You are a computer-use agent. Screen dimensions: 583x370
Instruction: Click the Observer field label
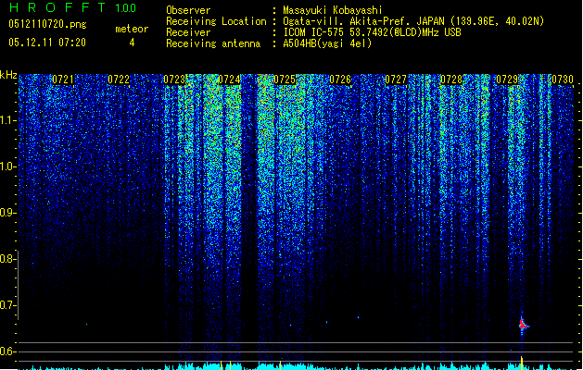click(x=188, y=10)
